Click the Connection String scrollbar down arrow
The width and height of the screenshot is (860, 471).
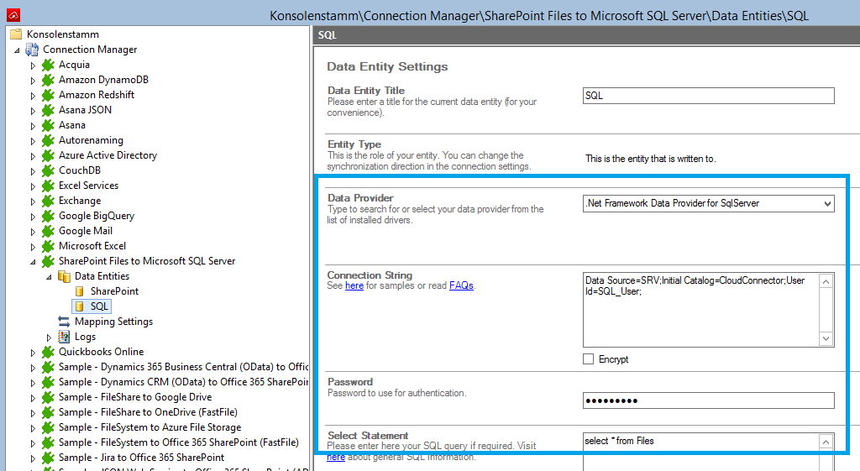[x=826, y=338]
